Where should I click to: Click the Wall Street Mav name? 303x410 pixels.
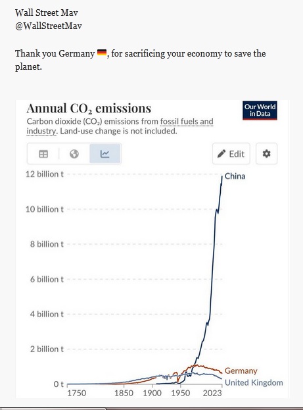(x=47, y=13)
